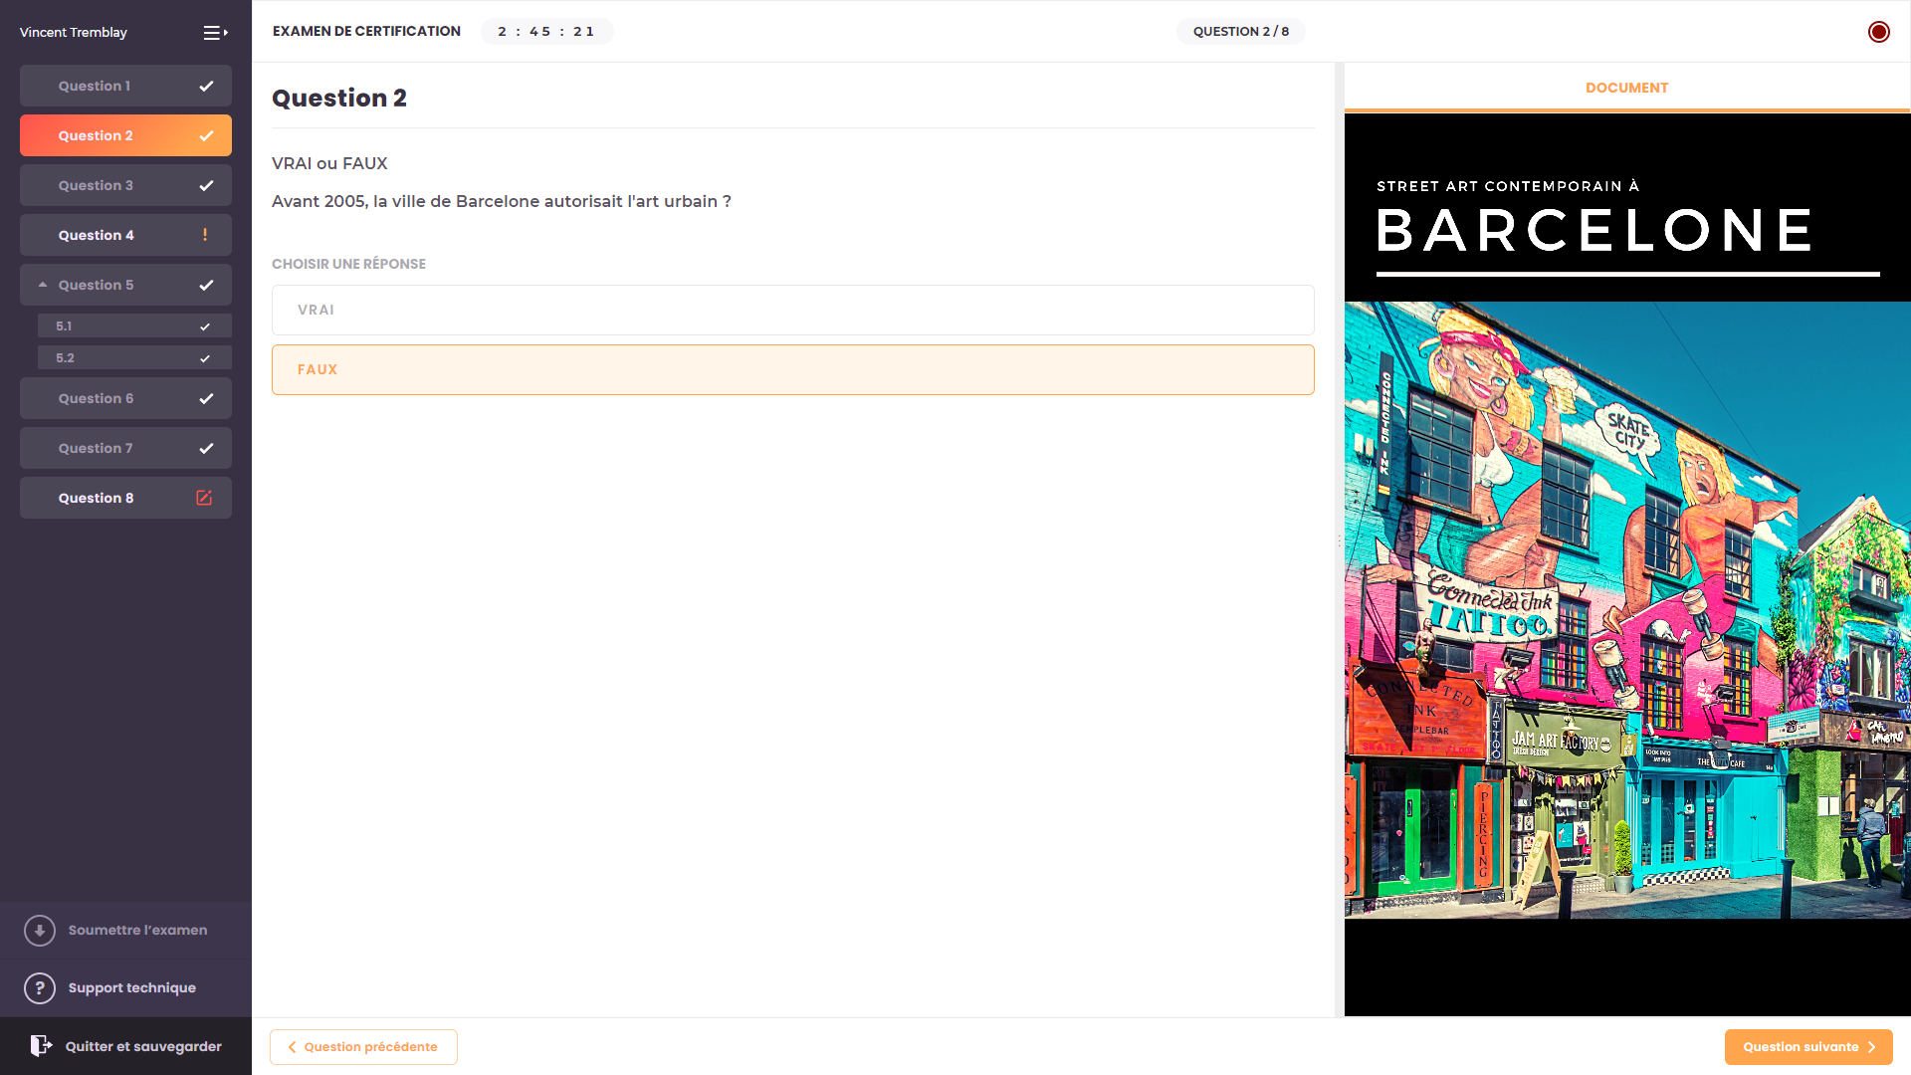The image size is (1911, 1075).
Task: Select the VRAI answer option
Action: tap(792, 310)
